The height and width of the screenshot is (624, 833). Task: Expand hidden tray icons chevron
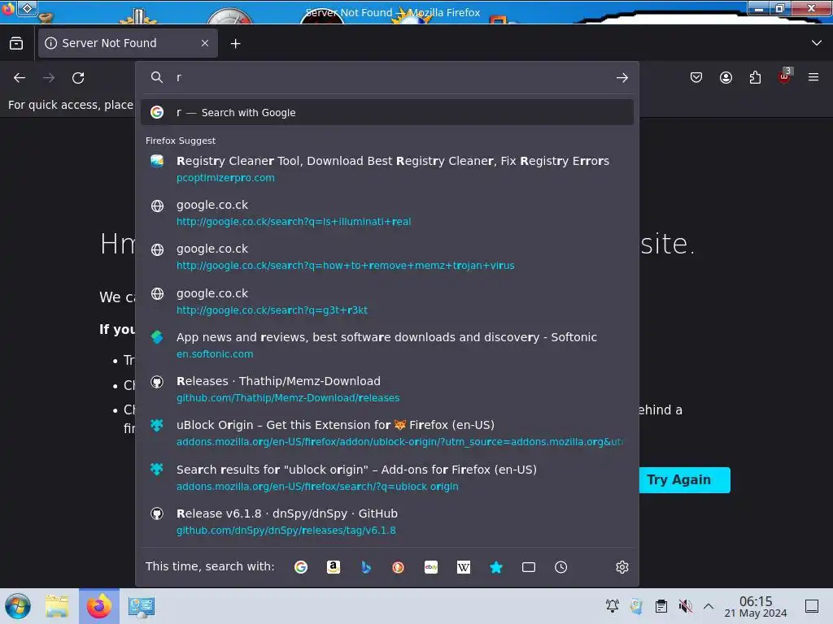(x=709, y=605)
